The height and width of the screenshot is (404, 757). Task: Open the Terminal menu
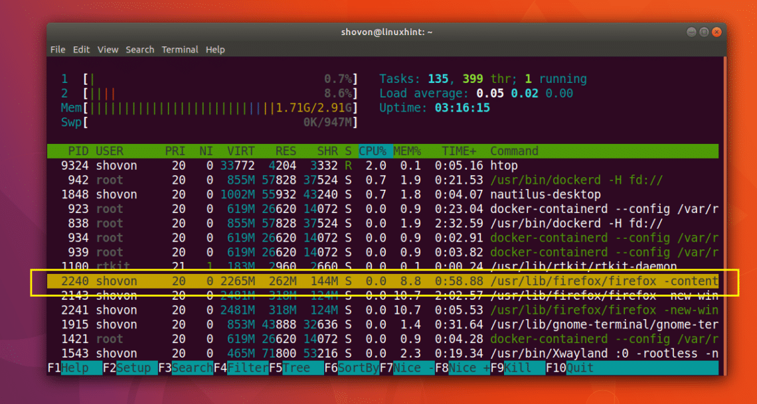click(179, 50)
